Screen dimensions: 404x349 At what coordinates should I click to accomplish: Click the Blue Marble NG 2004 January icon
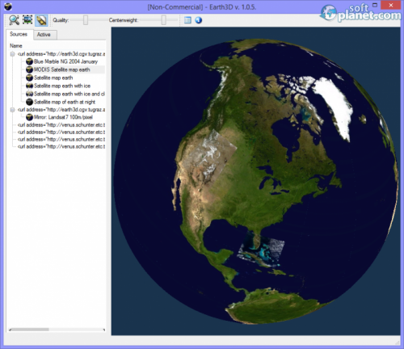coord(29,61)
